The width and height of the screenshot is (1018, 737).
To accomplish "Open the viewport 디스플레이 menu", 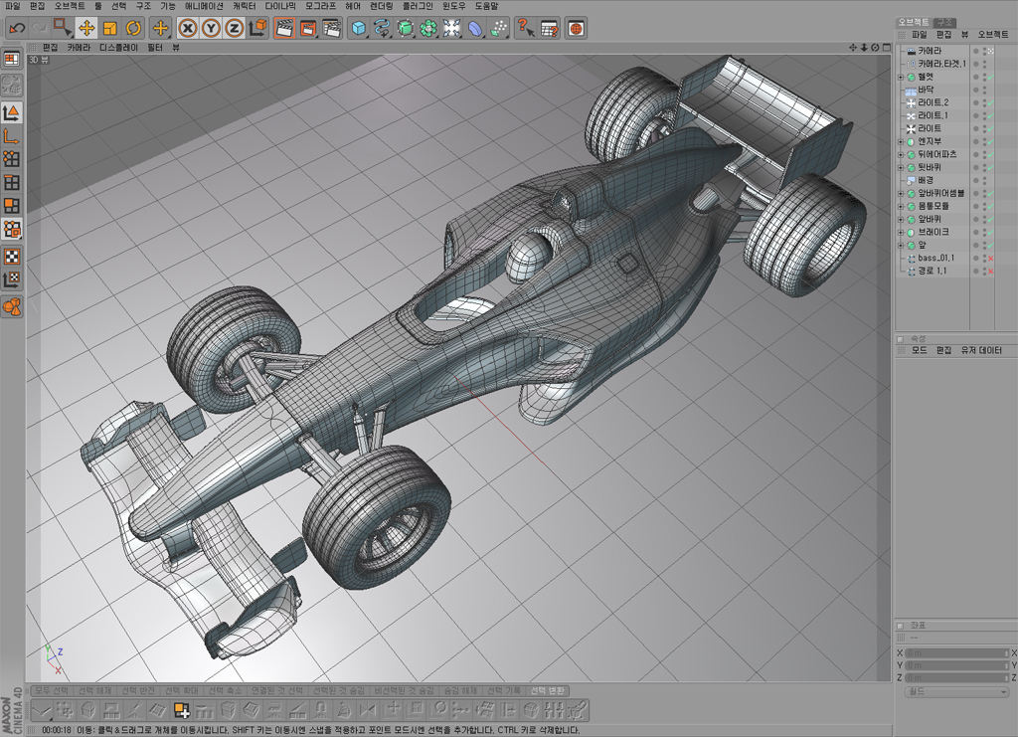I will (118, 48).
